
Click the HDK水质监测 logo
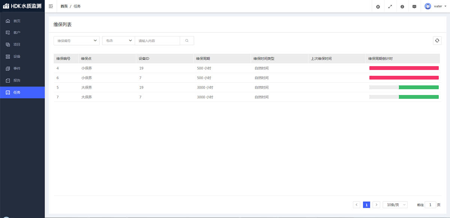[22, 6]
